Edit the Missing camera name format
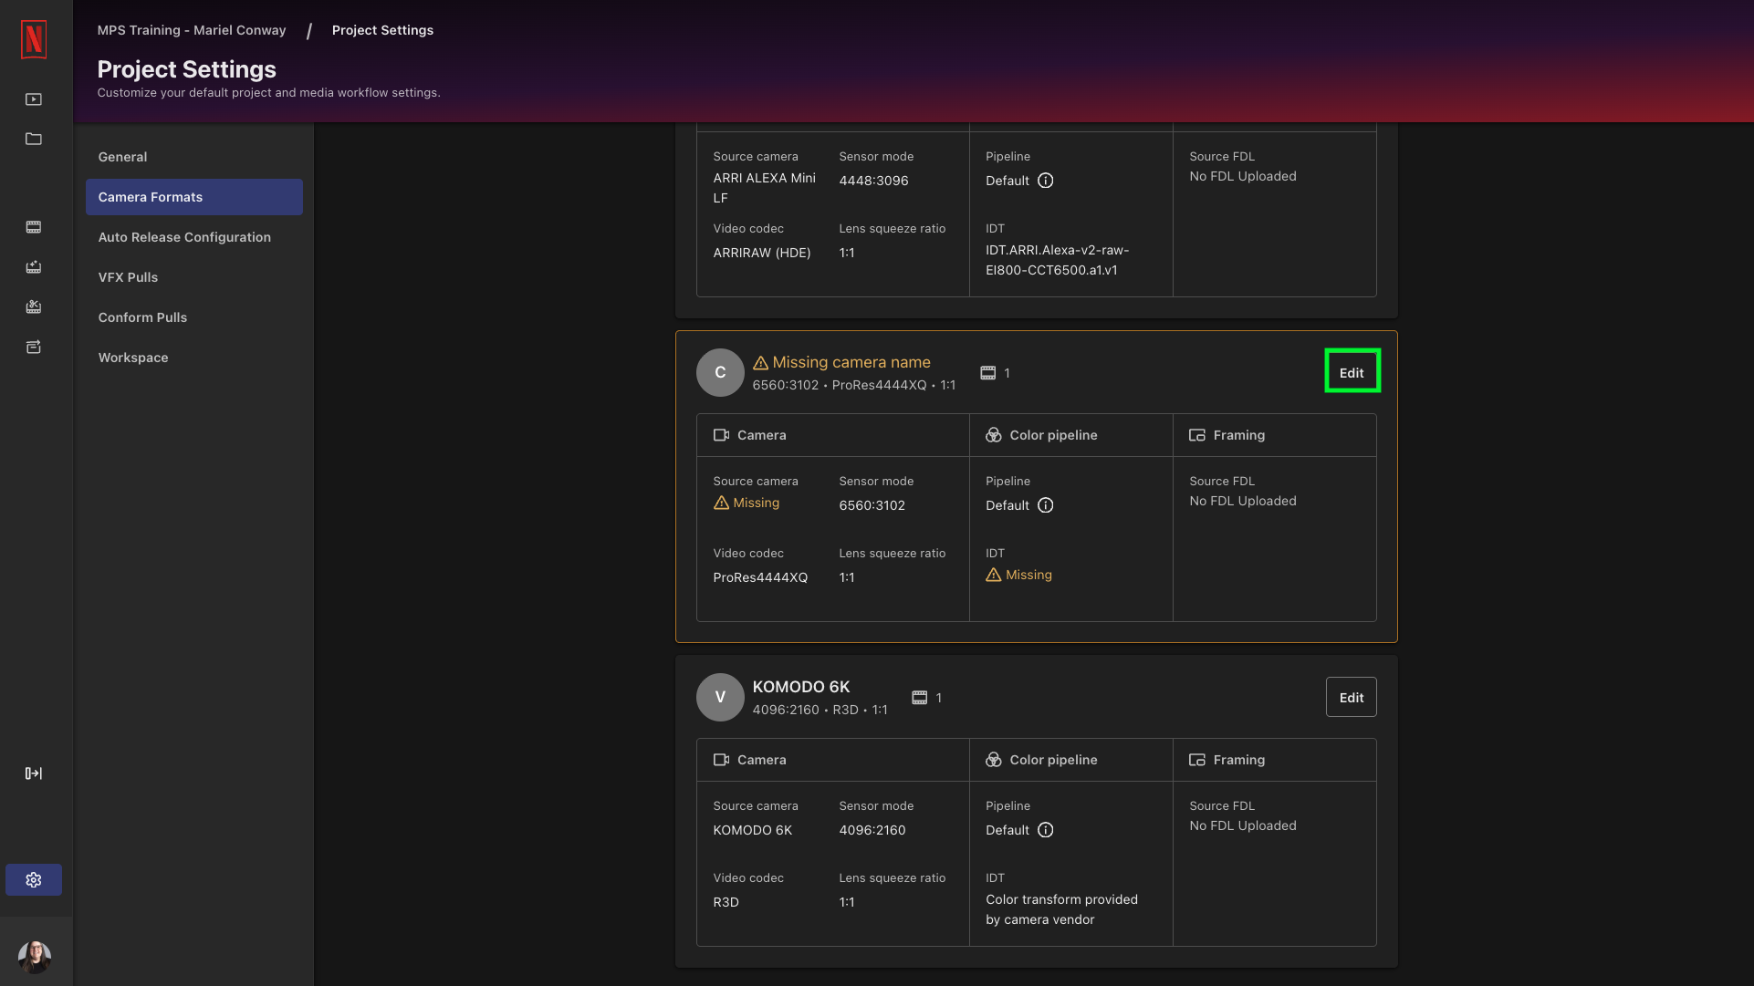 (1352, 372)
